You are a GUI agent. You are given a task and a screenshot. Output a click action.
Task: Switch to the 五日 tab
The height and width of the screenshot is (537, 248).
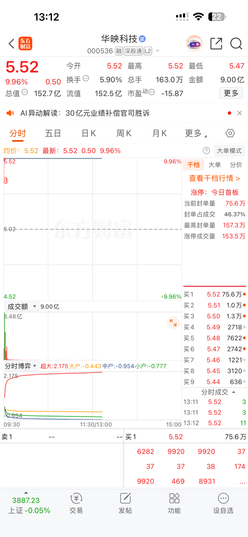tap(53, 134)
